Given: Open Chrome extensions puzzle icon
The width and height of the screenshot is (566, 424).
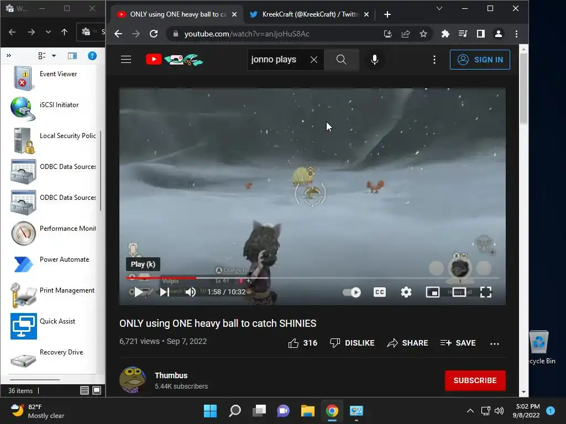Looking at the screenshot, I should pyautogui.click(x=446, y=34).
